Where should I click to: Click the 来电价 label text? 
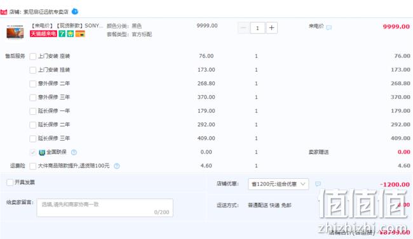[316, 26]
